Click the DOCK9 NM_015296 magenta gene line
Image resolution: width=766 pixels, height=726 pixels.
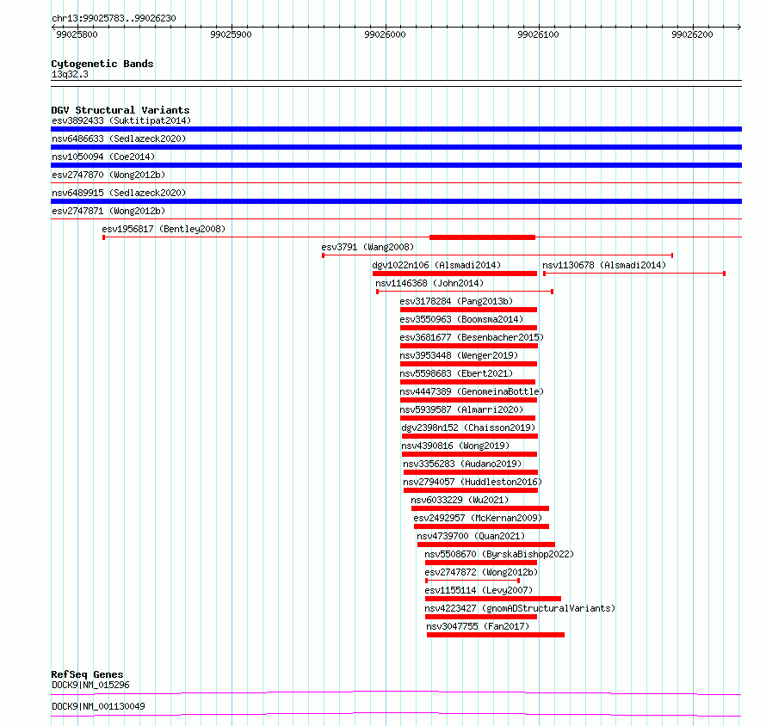(396, 692)
